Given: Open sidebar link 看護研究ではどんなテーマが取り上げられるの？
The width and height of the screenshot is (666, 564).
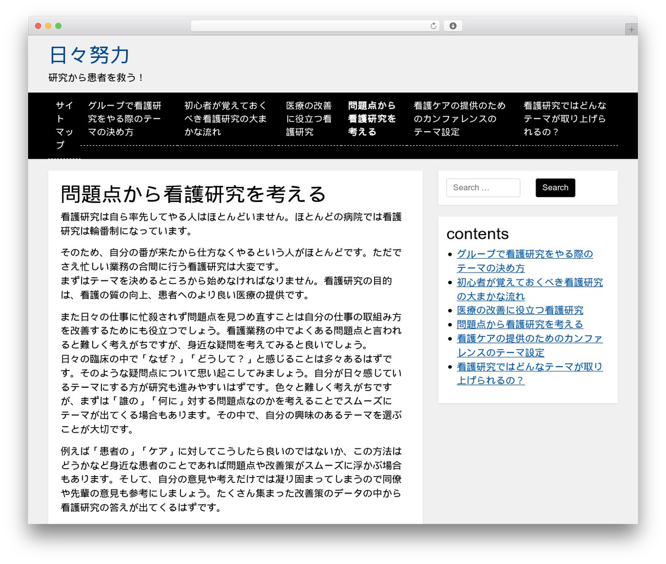Looking at the screenshot, I should [x=530, y=374].
